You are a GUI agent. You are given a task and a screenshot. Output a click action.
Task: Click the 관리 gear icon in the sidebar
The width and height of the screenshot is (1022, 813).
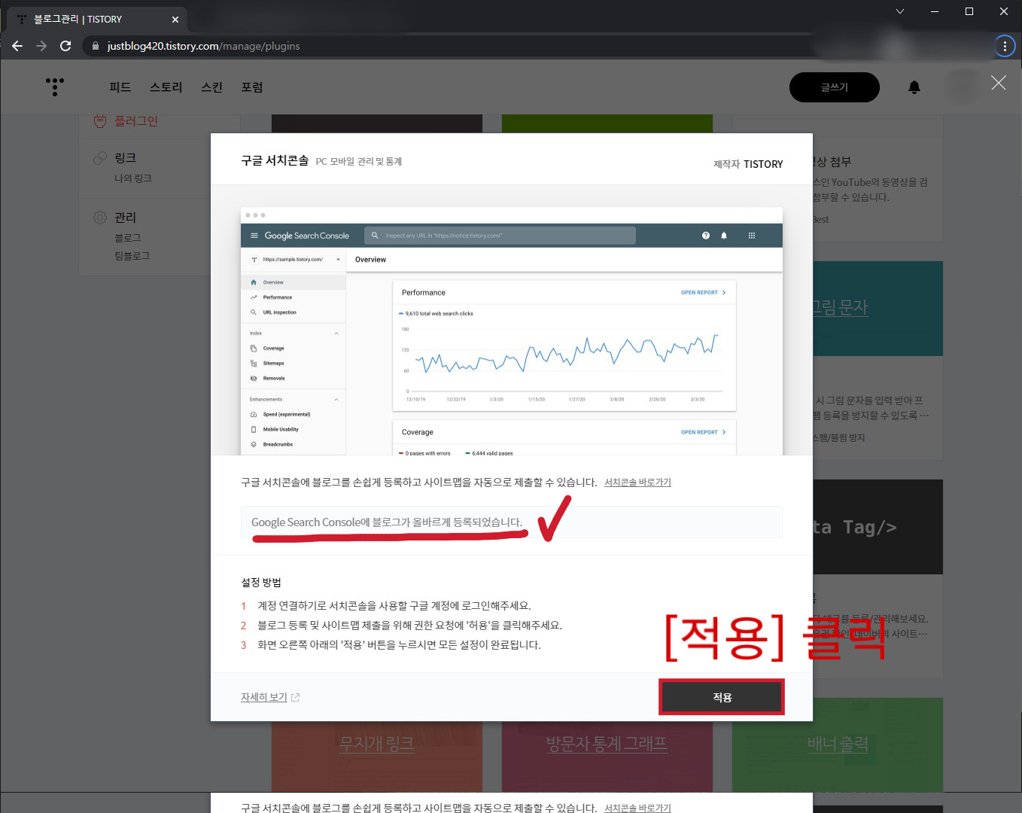(x=100, y=218)
